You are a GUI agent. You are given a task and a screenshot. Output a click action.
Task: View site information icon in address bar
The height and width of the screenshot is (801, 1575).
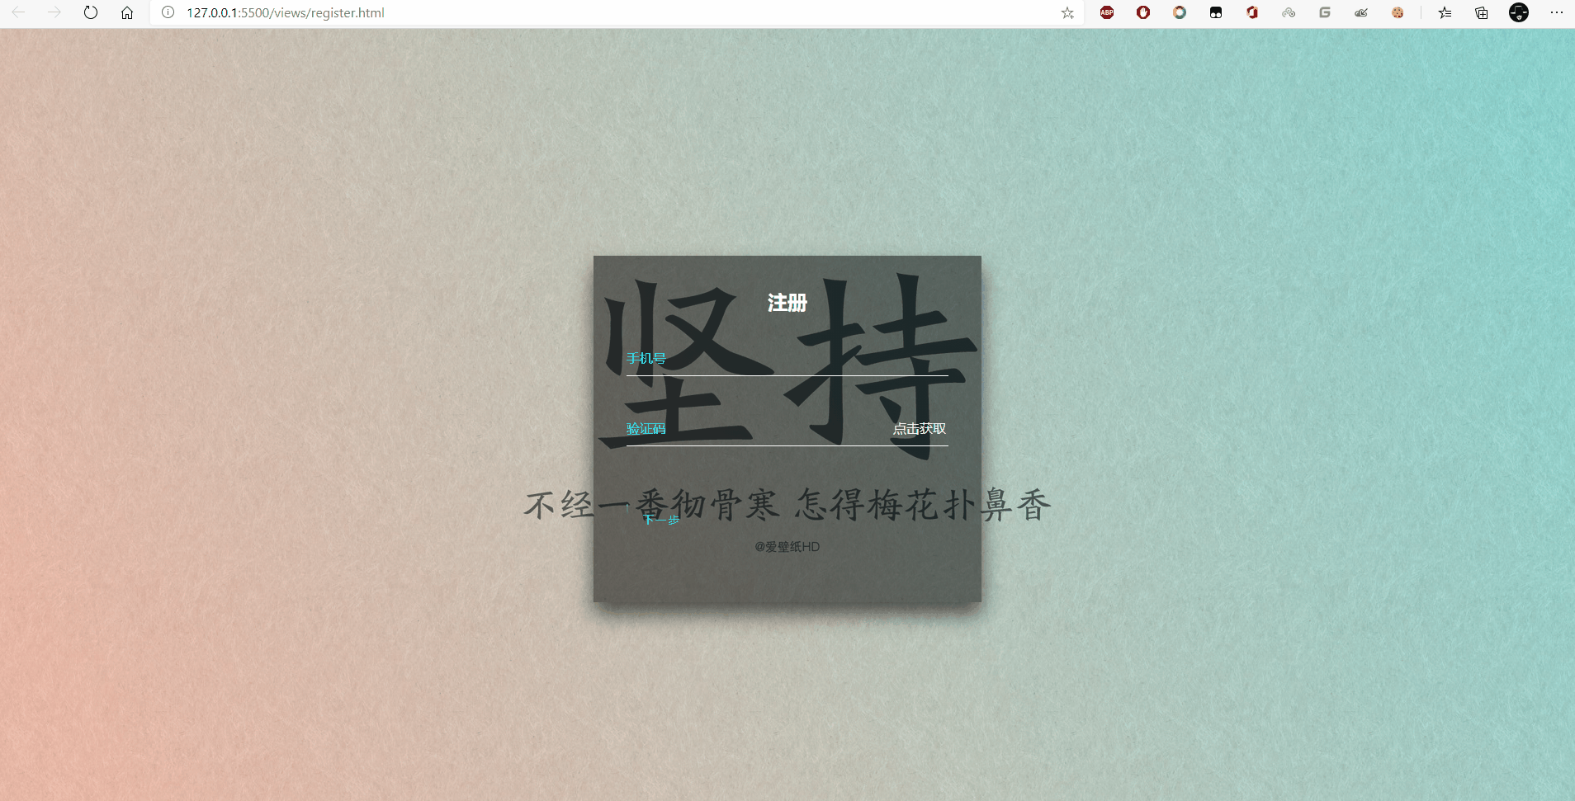click(168, 12)
